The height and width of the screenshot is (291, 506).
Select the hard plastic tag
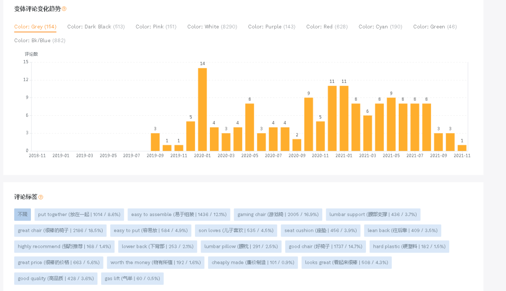click(x=409, y=246)
